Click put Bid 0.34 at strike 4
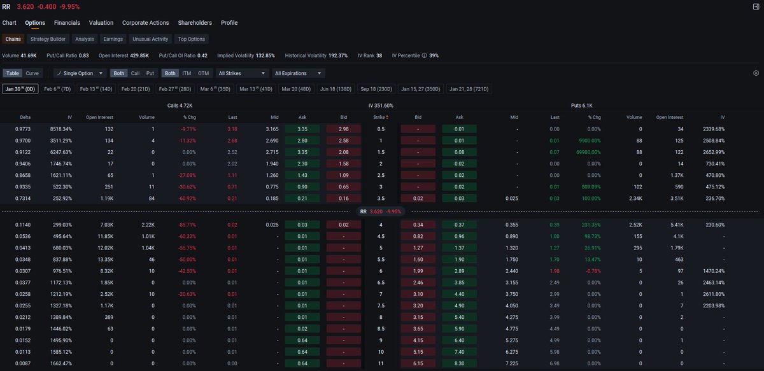Screen dimensions: 764x371 (x=418, y=225)
